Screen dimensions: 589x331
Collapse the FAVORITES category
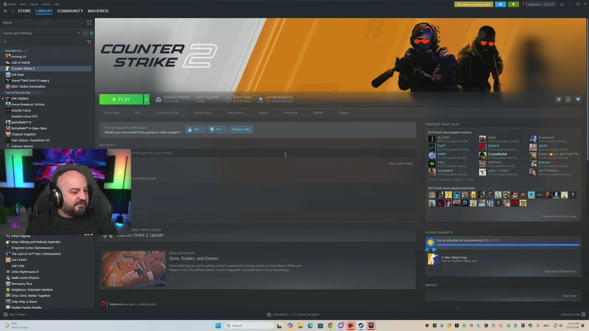tap(3, 51)
